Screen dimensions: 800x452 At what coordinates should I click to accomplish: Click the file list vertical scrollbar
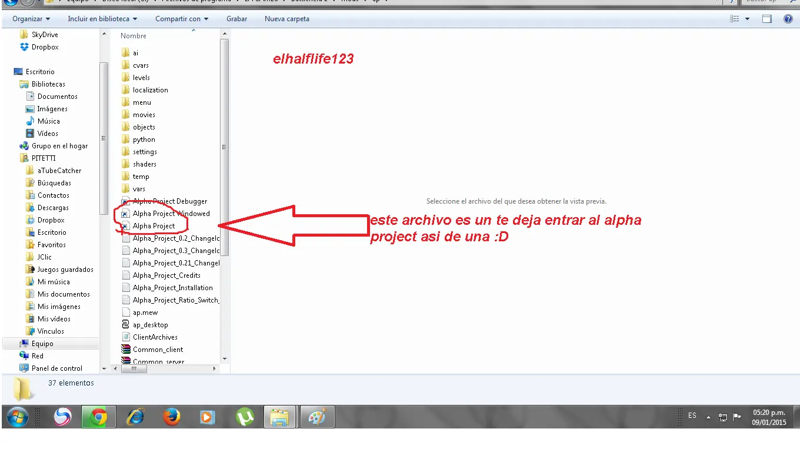224,147
